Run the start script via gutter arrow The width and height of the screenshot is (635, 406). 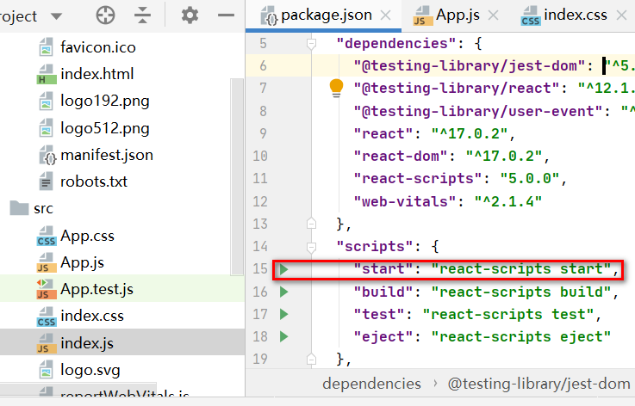[283, 269]
